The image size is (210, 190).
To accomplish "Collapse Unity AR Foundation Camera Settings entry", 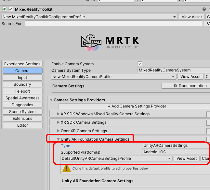I will tap(58, 139).
